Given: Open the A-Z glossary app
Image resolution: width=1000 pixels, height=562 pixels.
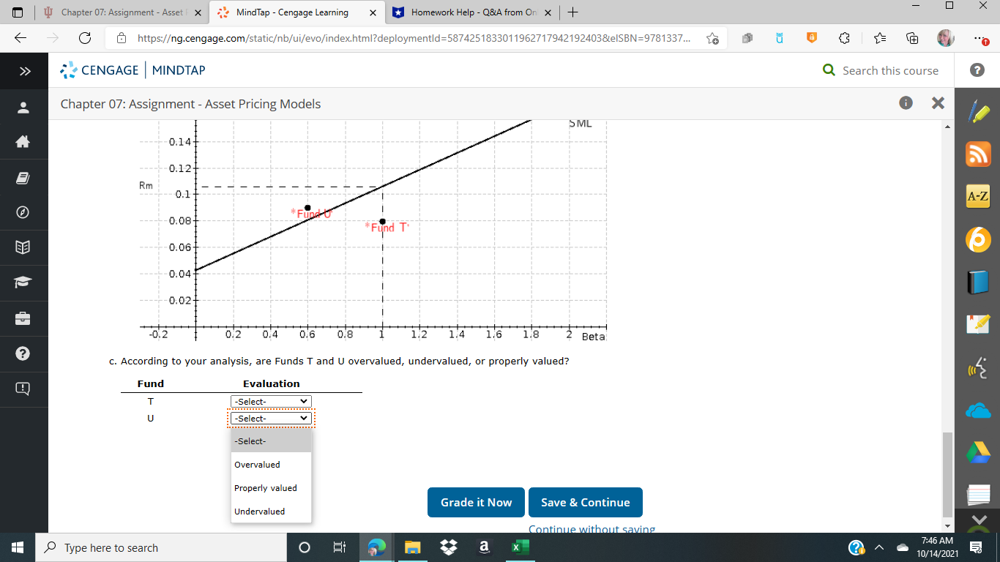Looking at the screenshot, I should coord(978,197).
